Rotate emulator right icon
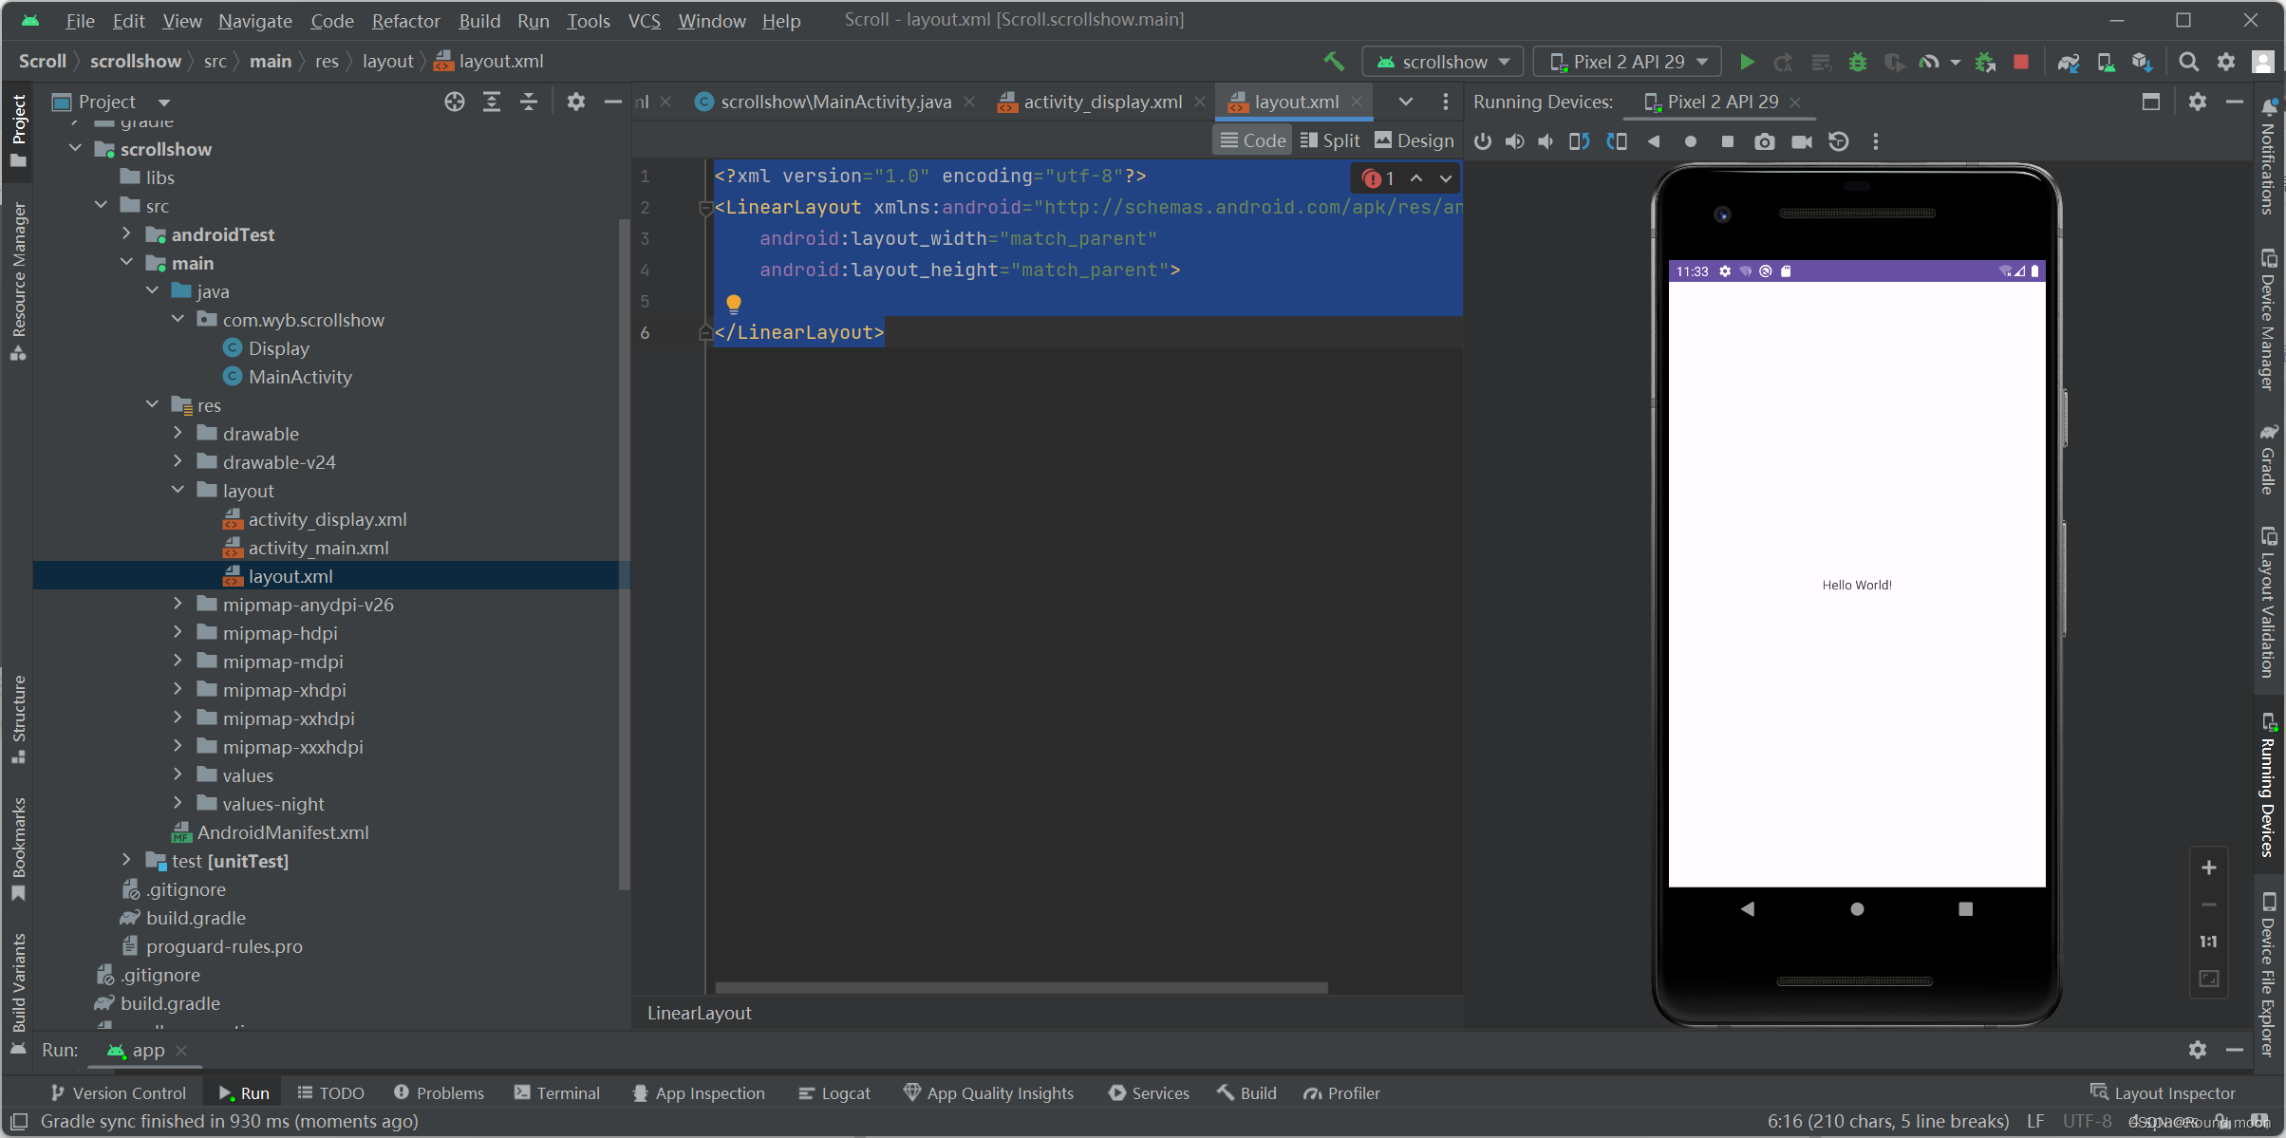2286x1138 pixels. pos(1617,141)
